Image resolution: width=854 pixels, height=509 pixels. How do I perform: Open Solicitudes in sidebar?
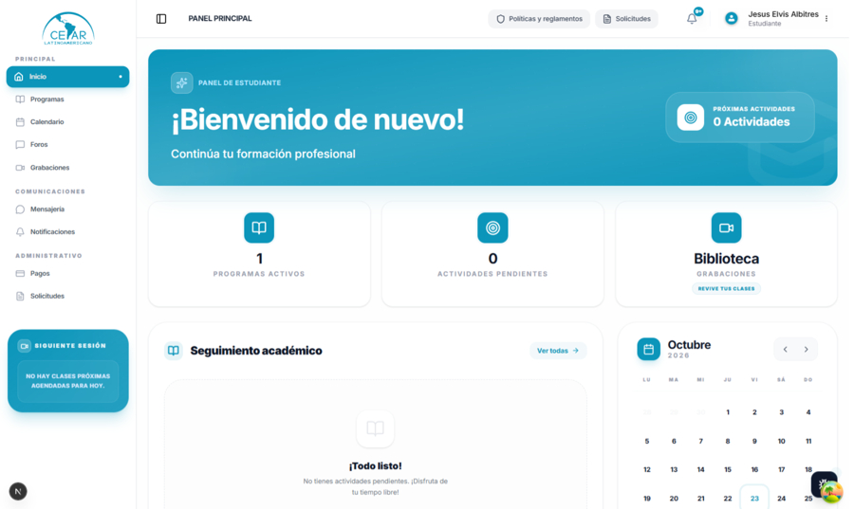pos(68,297)
